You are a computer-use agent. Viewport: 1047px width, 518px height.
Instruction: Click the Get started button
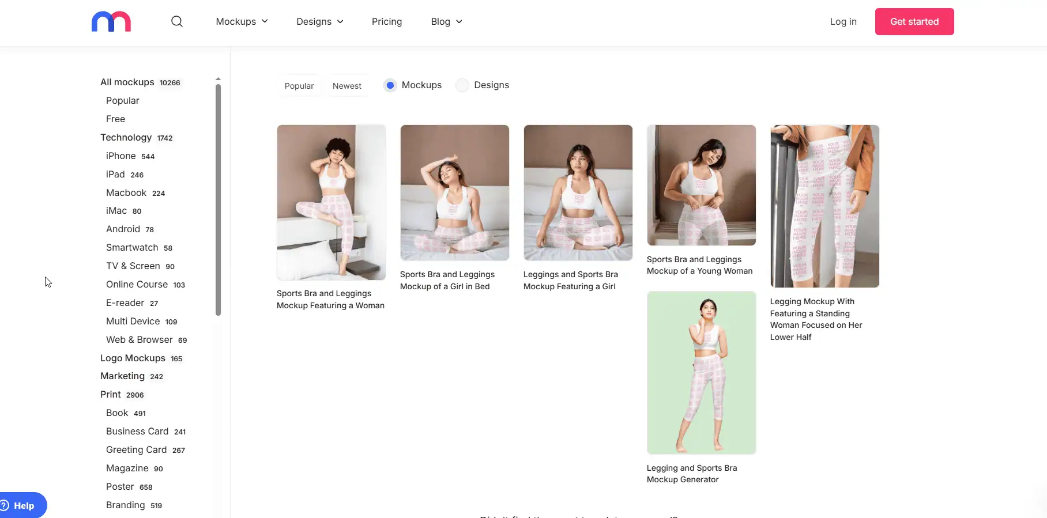click(x=914, y=22)
